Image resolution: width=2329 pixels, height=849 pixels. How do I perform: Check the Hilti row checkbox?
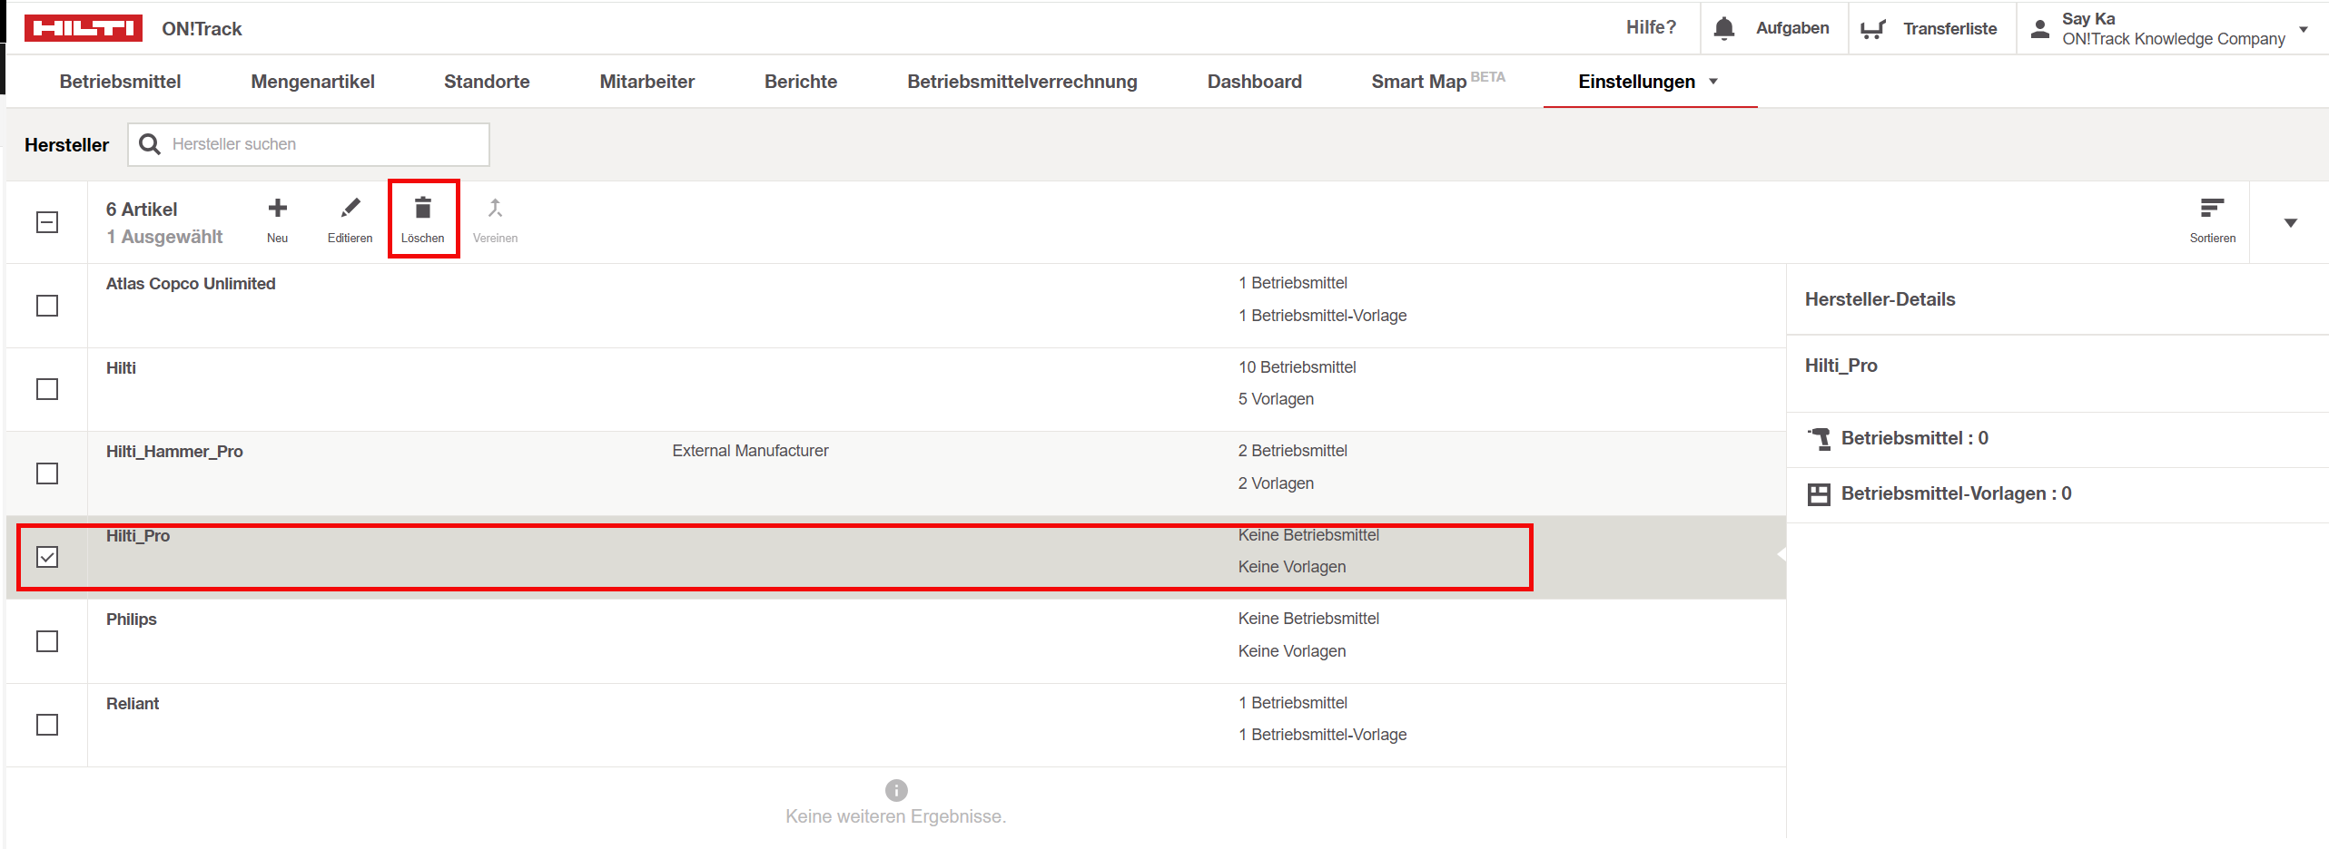click(47, 389)
